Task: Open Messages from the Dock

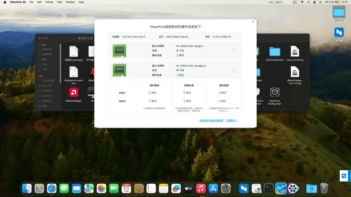Action: pos(64,188)
